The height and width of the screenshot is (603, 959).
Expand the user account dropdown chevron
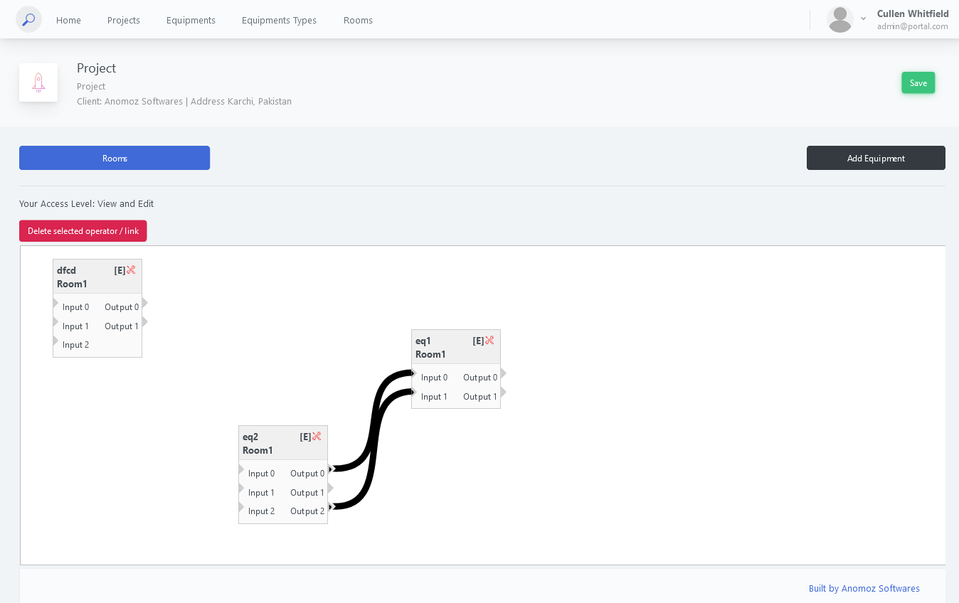tap(863, 19)
